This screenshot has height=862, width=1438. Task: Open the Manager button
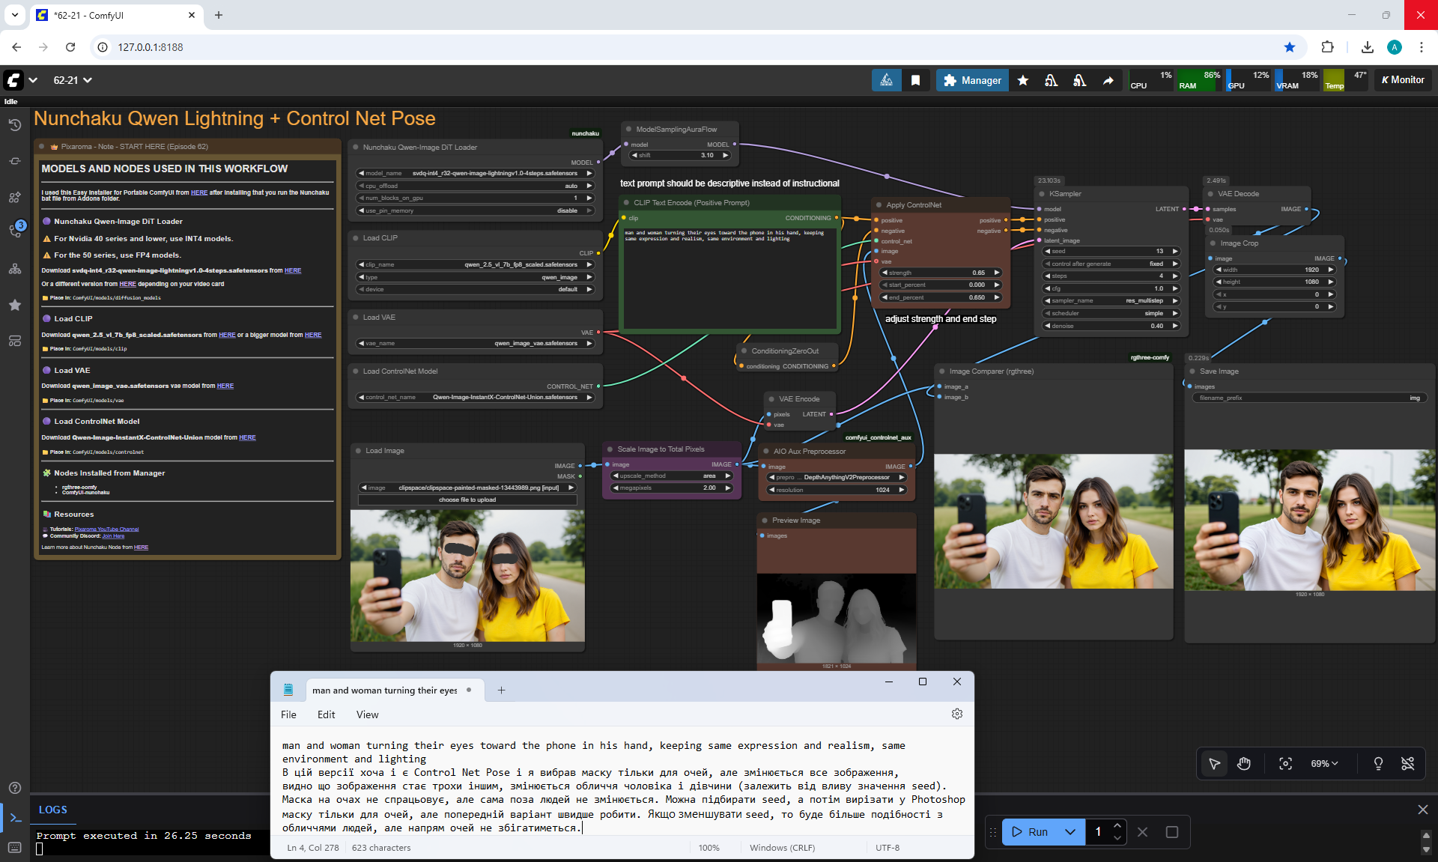pos(972,80)
